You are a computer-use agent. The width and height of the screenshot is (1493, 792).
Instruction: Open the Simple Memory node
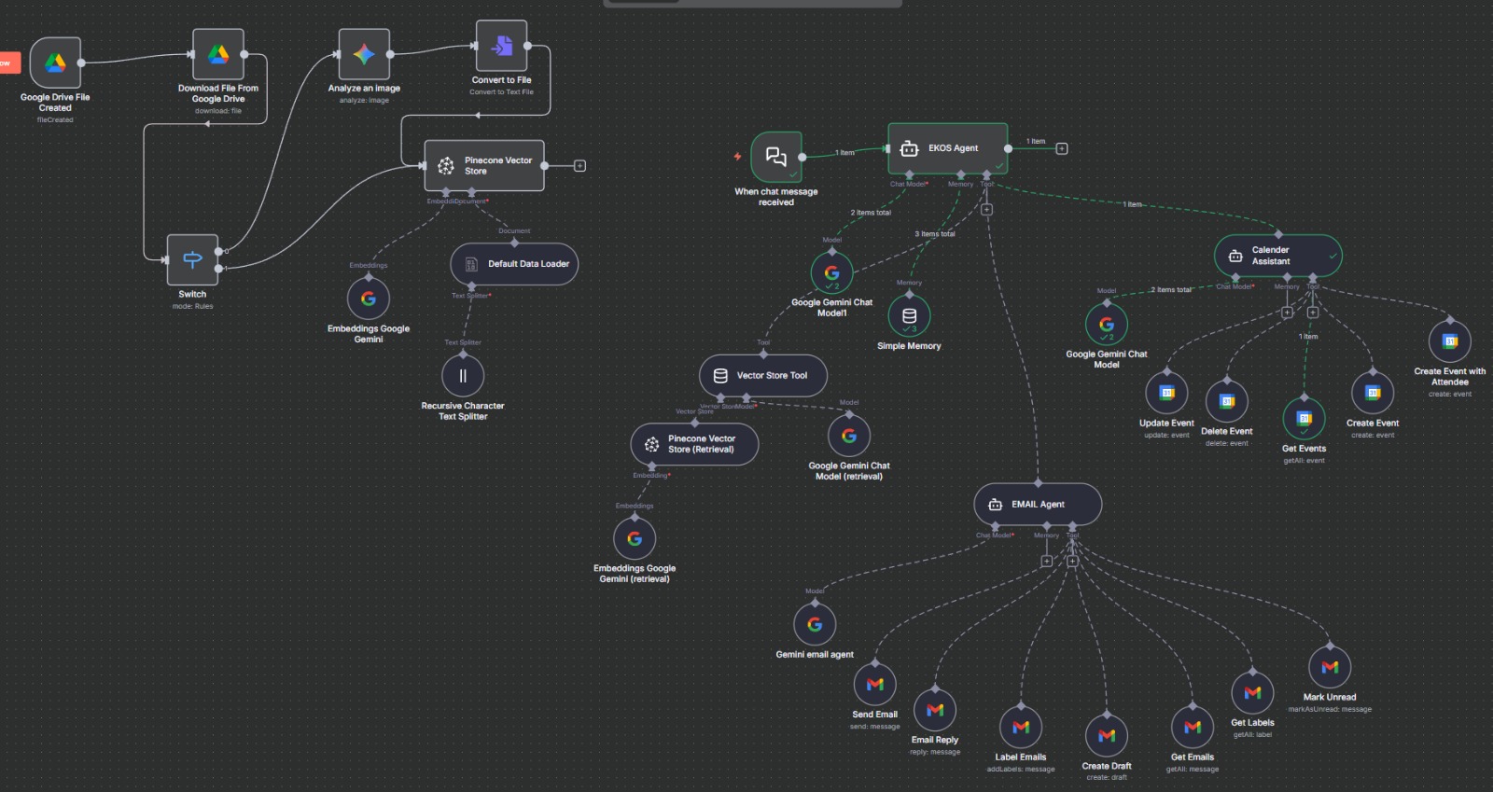tap(909, 316)
